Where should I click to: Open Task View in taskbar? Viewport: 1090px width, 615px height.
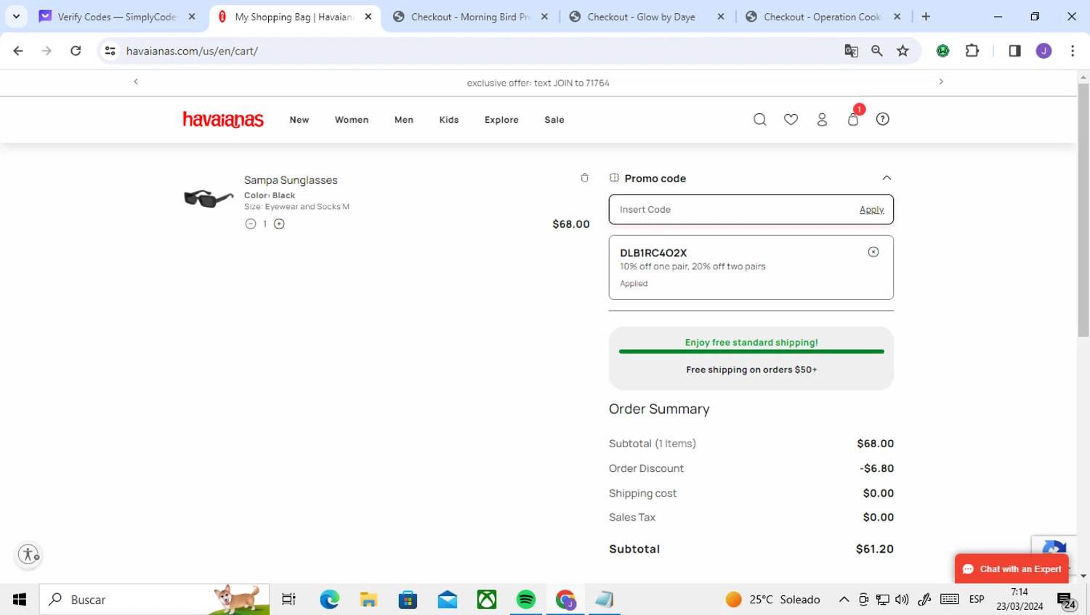pyautogui.click(x=288, y=600)
